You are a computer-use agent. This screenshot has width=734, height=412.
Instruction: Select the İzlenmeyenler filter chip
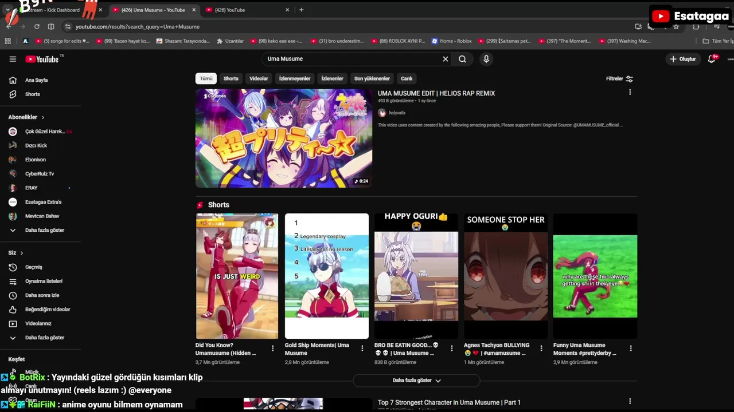(295, 78)
